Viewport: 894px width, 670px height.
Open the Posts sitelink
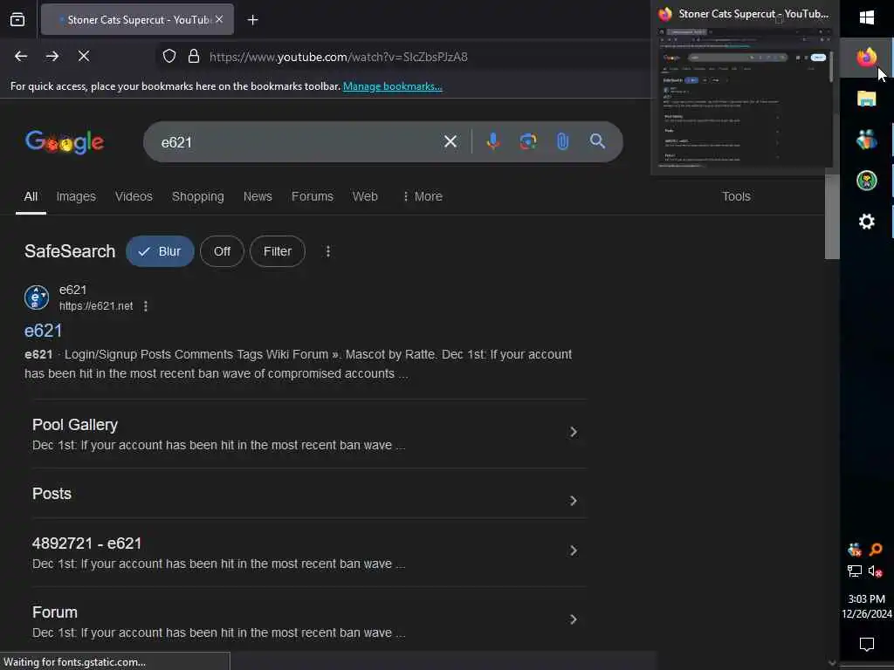(x=52, y=494)
